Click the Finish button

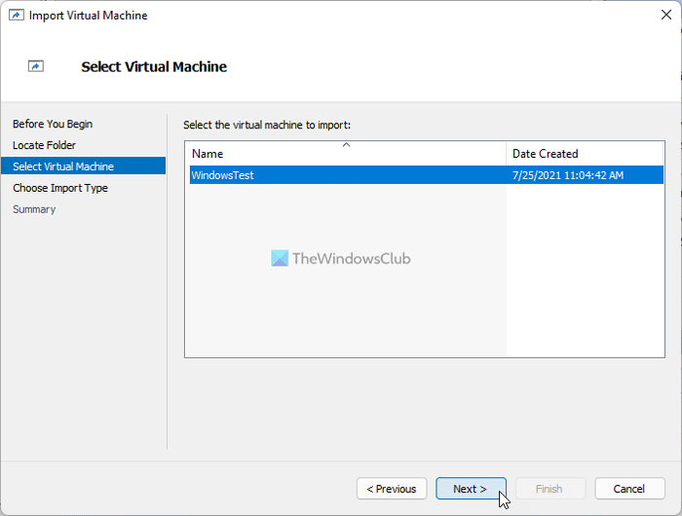pyautogui.click(x=549, y=489)
